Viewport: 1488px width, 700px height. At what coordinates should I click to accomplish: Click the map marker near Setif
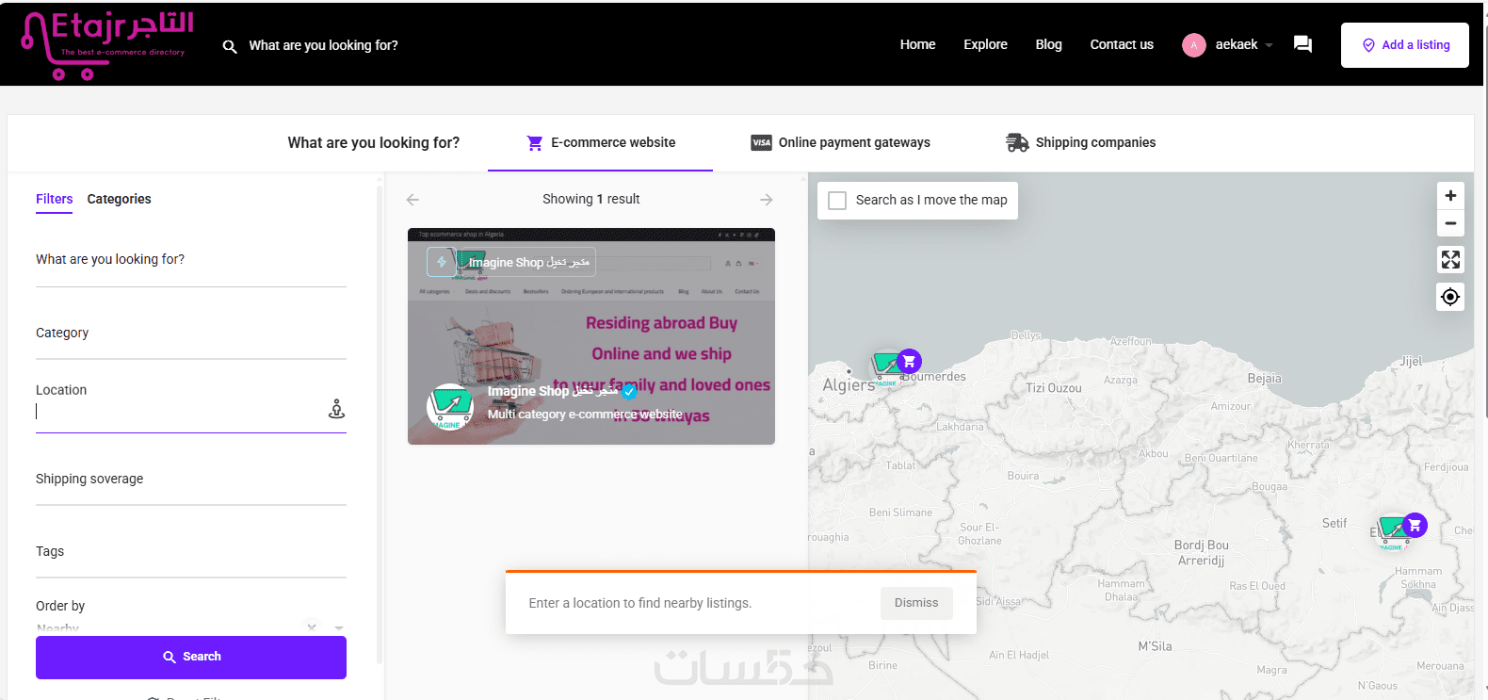(1400, 530)
